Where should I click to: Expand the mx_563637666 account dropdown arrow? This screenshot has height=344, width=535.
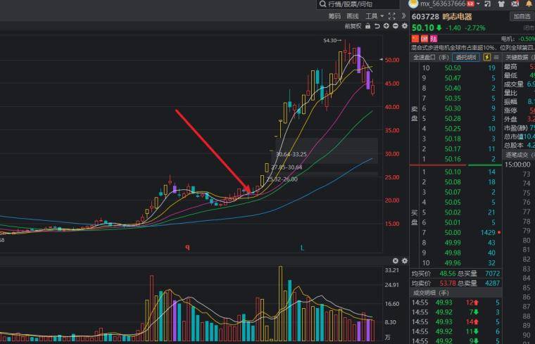click(x=478, y=4)
